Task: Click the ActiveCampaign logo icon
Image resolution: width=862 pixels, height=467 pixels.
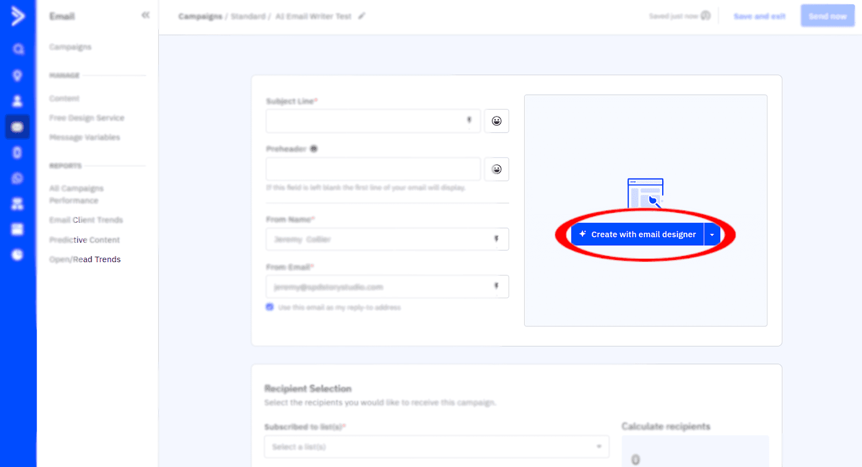Action: pos(18,16)
